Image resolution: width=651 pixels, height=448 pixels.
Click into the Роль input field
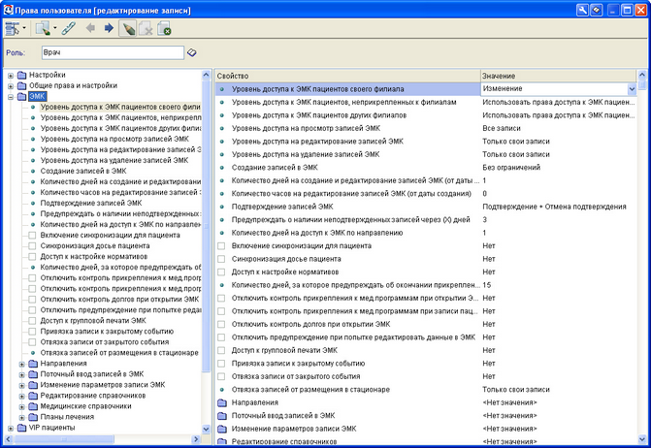[x=113, y=52]
